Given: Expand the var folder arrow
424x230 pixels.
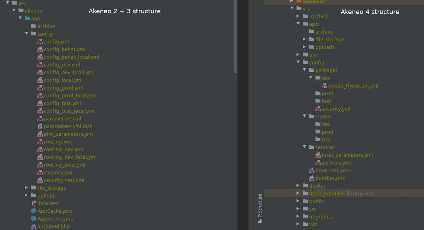Looking at the screenshot, I should point(298,224).
